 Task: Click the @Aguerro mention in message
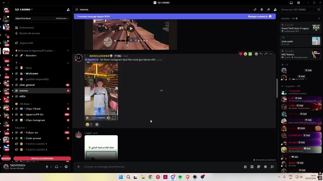click(x=92, y=60)
